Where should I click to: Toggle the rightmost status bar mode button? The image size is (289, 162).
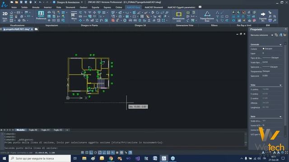(130, 153)
